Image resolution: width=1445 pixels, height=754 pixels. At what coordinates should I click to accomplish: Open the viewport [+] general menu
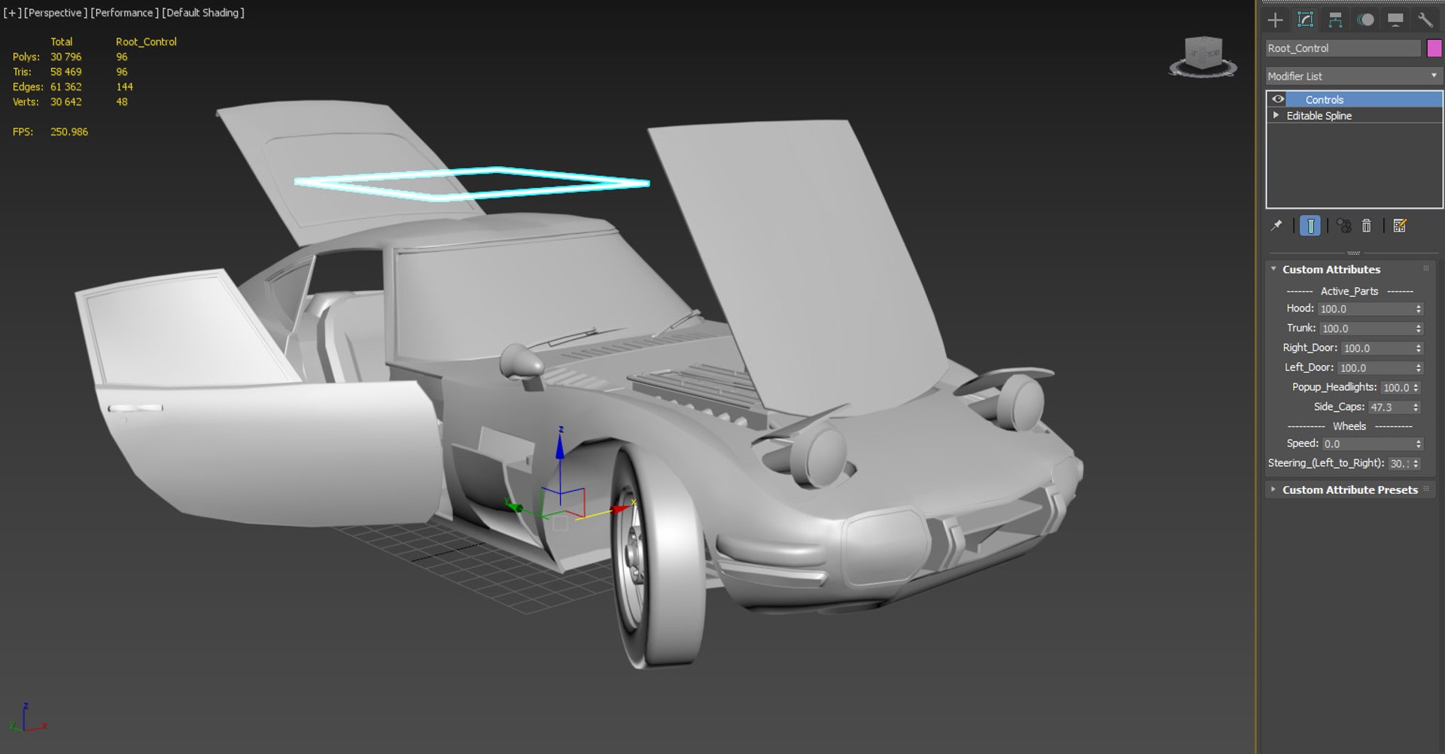(x=12, y=13)
